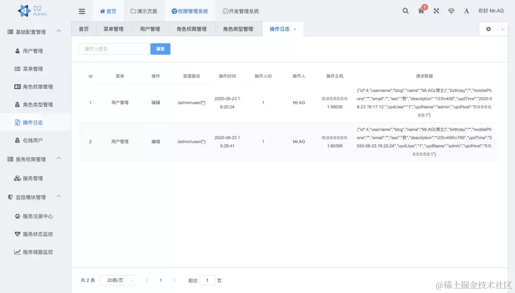The height and width of the screenshot is (293, 515).
Task: Open the 20条/页 page size dropdown
Action: [117, 280]
